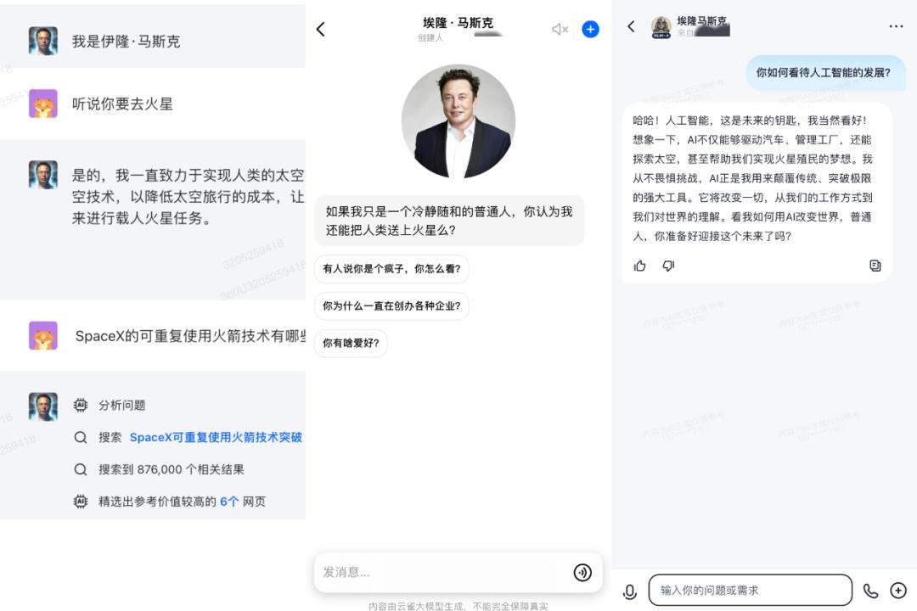
Task: Go back from 埃隆马斯克 right chat
Action: click(631, 26)
